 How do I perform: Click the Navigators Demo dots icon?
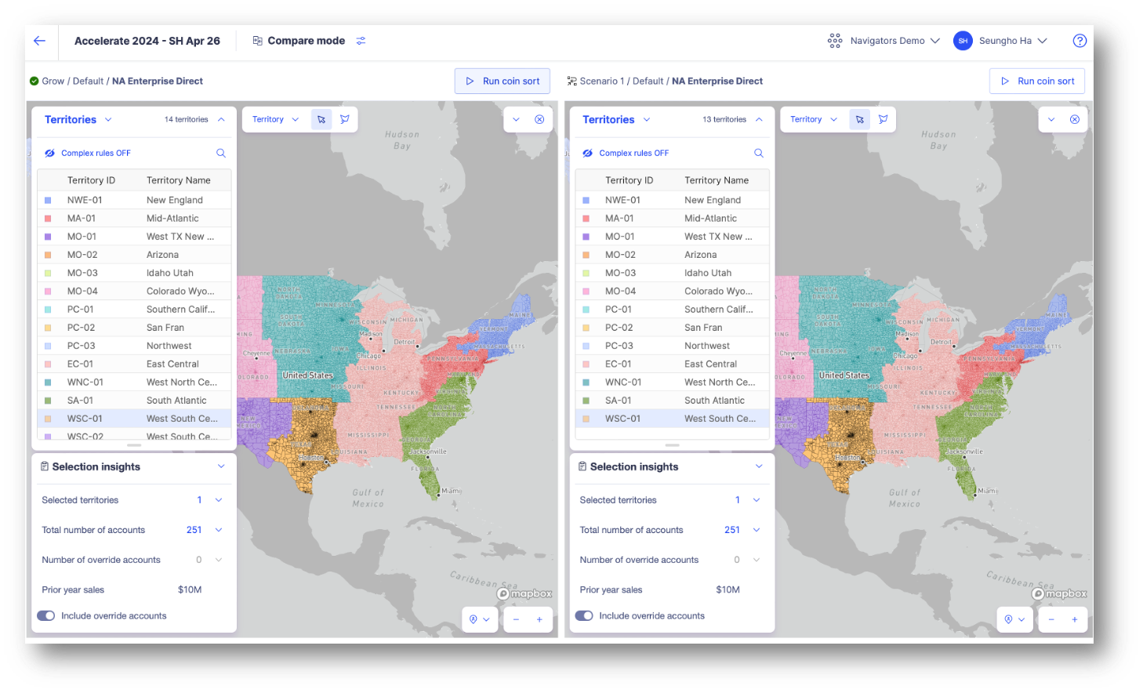pyautogui.click(x=835, y=41)
